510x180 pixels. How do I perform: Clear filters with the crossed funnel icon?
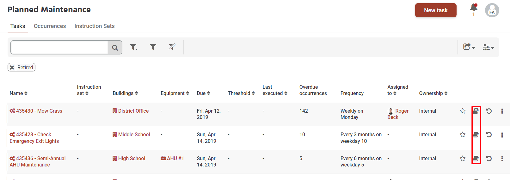tap(172, 47)
